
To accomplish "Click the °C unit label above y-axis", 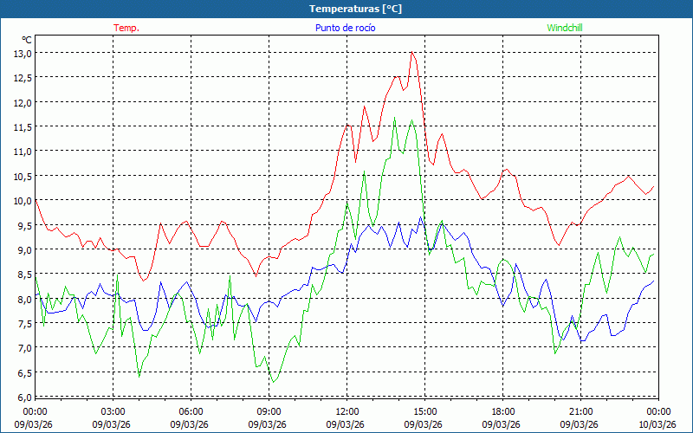I will pos(26,40).
